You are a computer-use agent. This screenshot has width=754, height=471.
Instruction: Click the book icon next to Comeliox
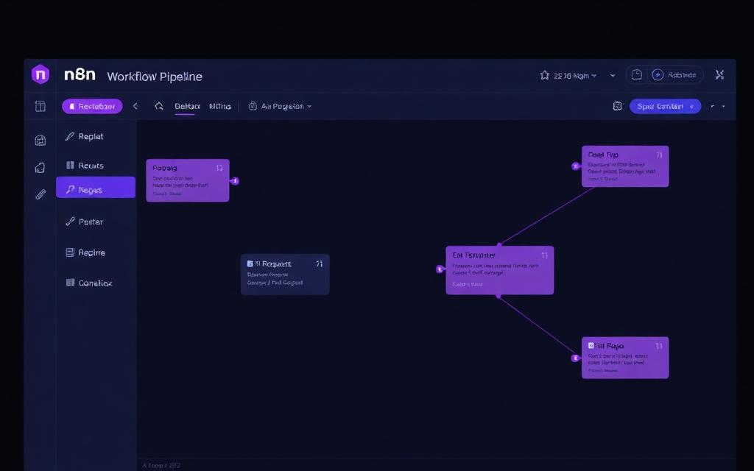(70, 283)
